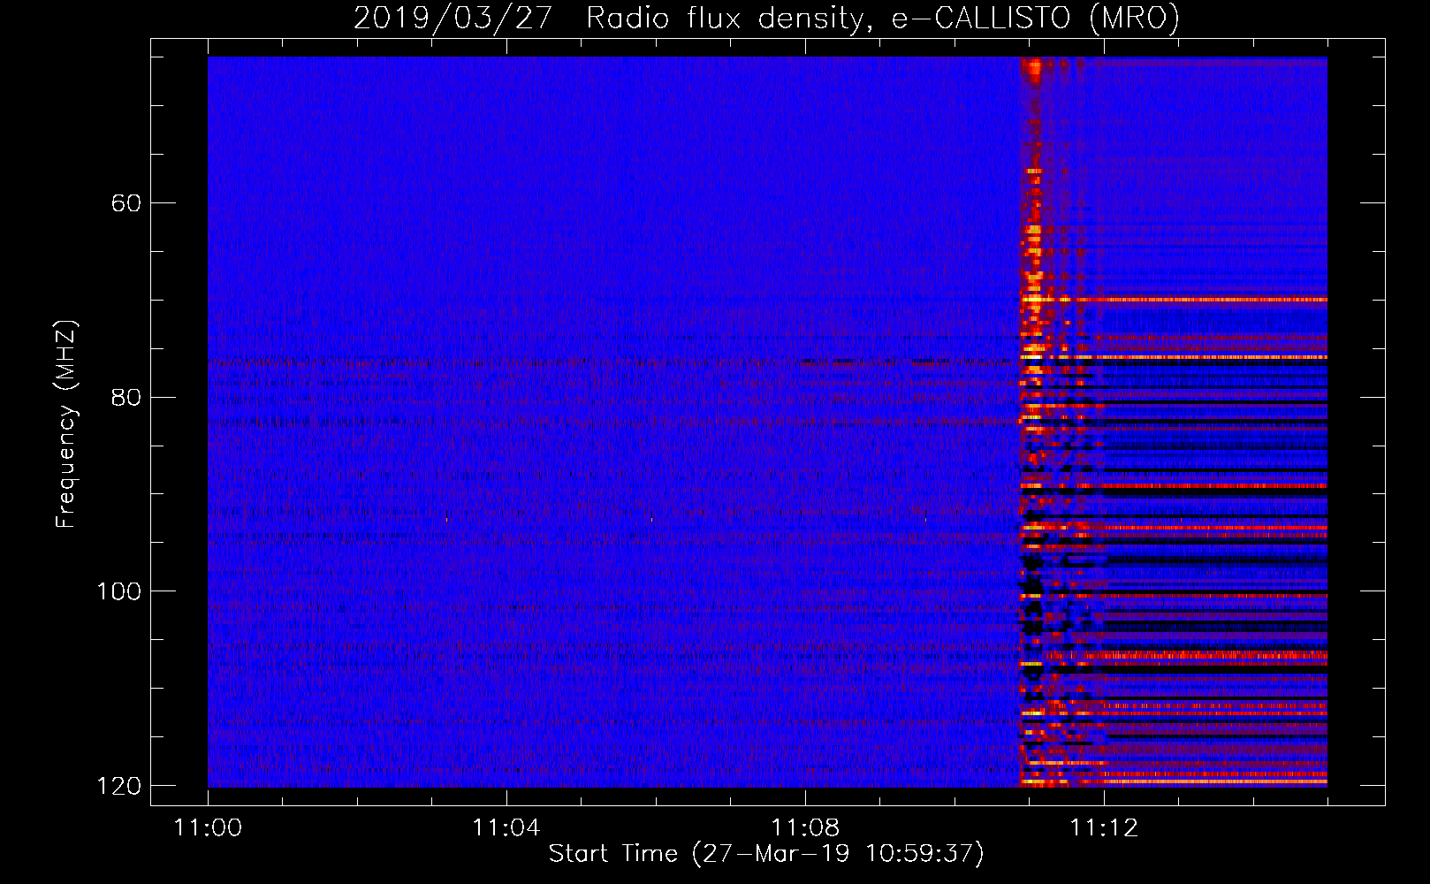
Task: Click the 120 frequency tick label
Action: [x=118, y=786]
